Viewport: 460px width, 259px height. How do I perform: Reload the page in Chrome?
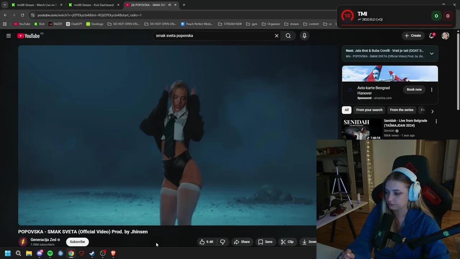22,15
